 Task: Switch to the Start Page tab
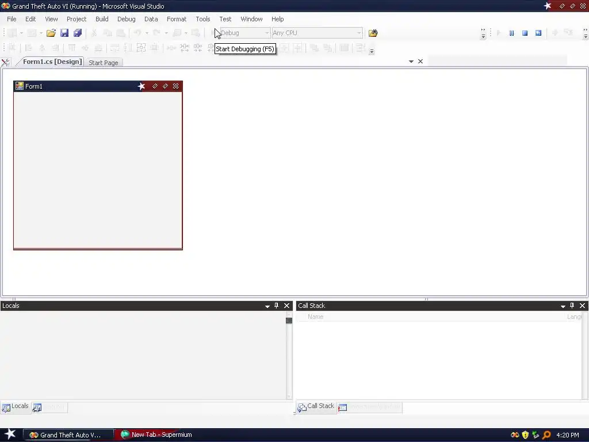[x=104, y=63]
